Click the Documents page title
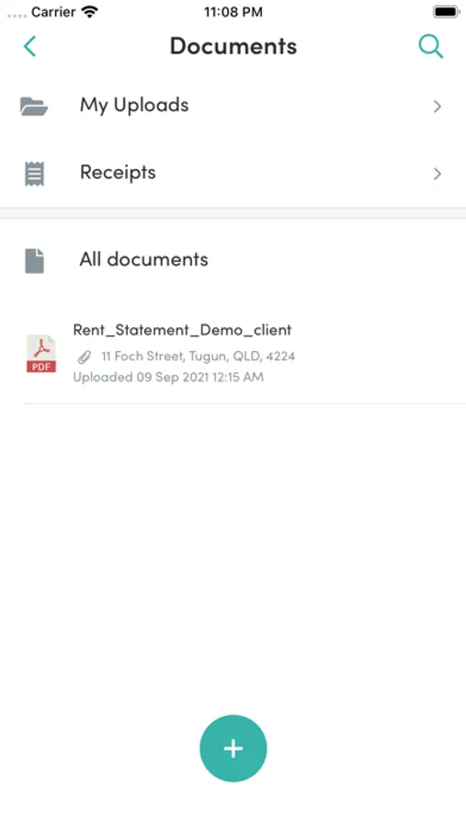 point(233,47)
